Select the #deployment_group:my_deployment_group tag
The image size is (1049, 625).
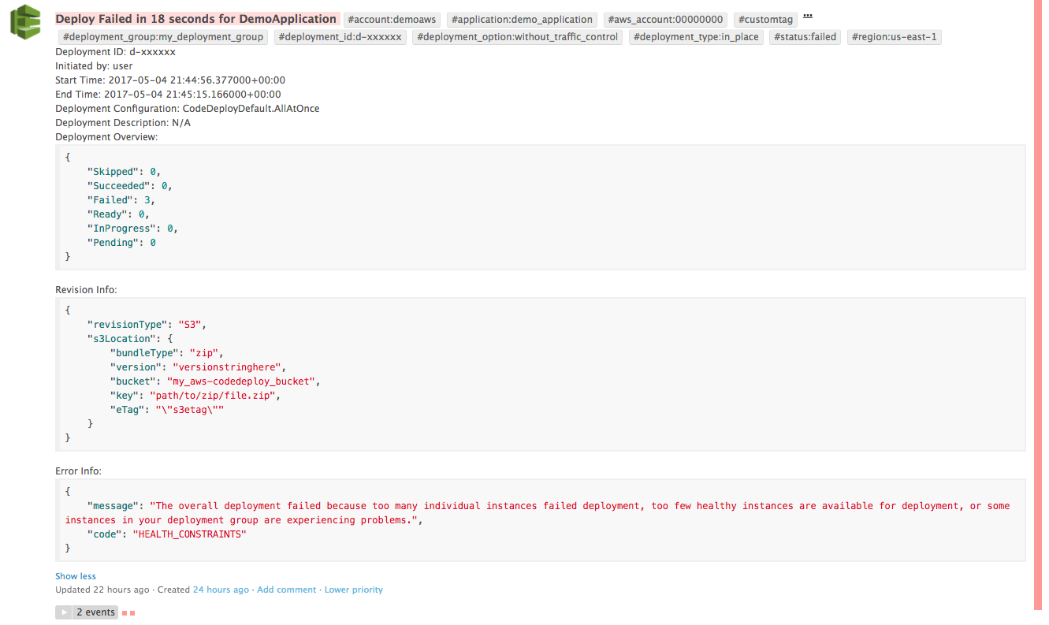161,36
